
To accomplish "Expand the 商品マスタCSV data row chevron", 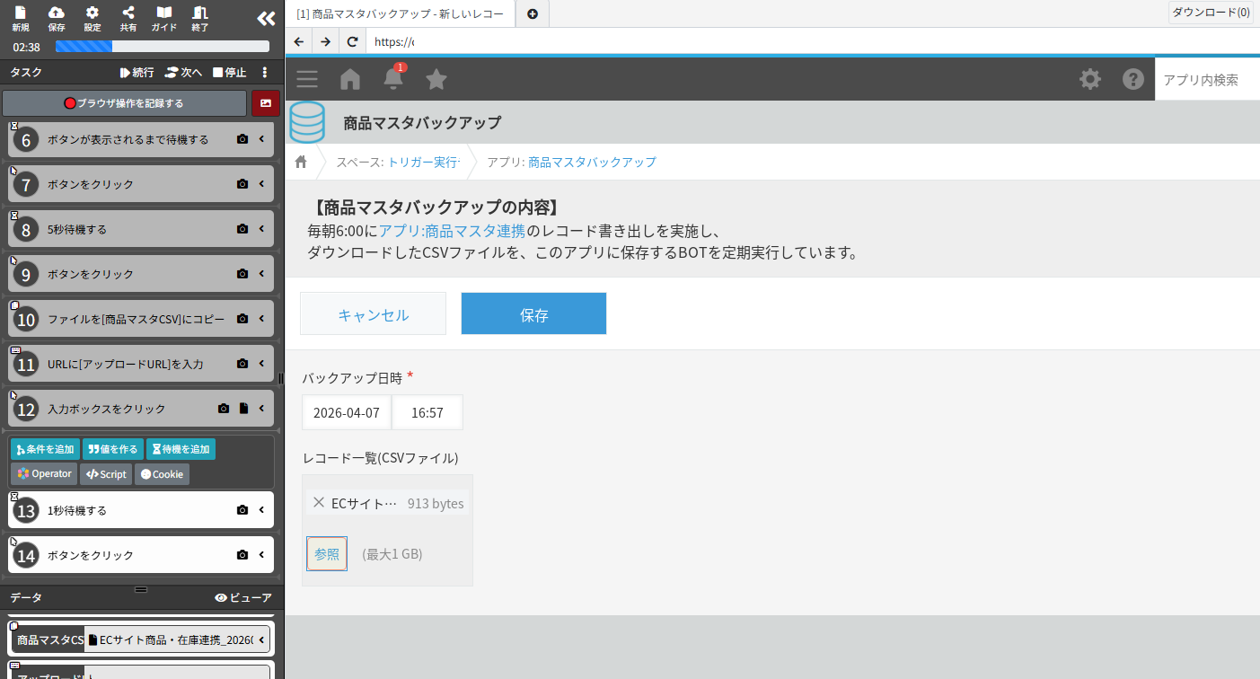I will click(261, 639).
